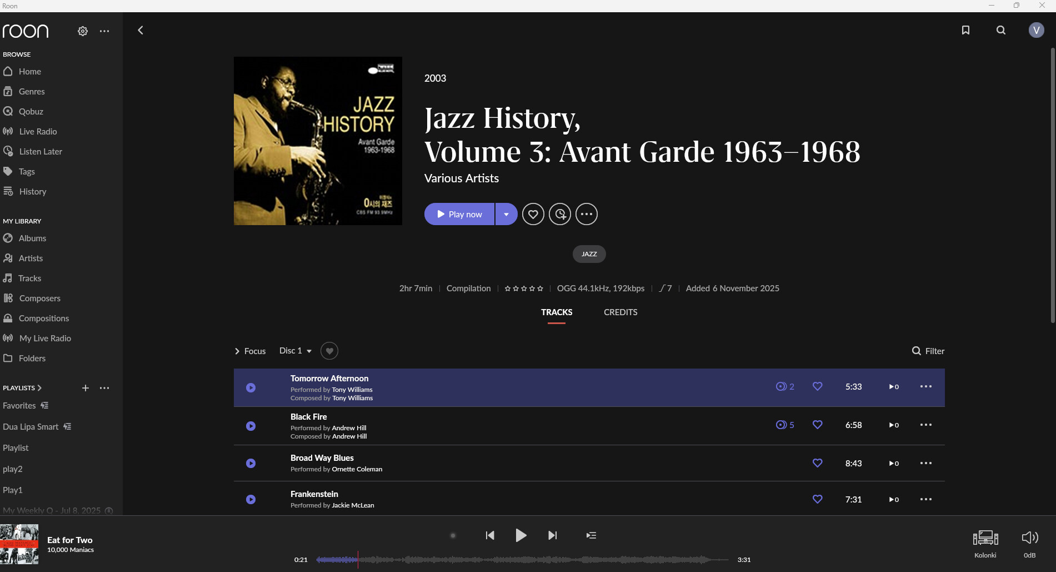1056x572 pixels.
Task: Expand the Play now dropdown arrow
Action: coord(506,214)
